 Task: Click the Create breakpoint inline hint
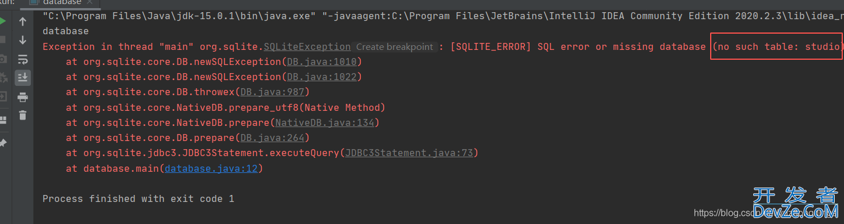395,46
